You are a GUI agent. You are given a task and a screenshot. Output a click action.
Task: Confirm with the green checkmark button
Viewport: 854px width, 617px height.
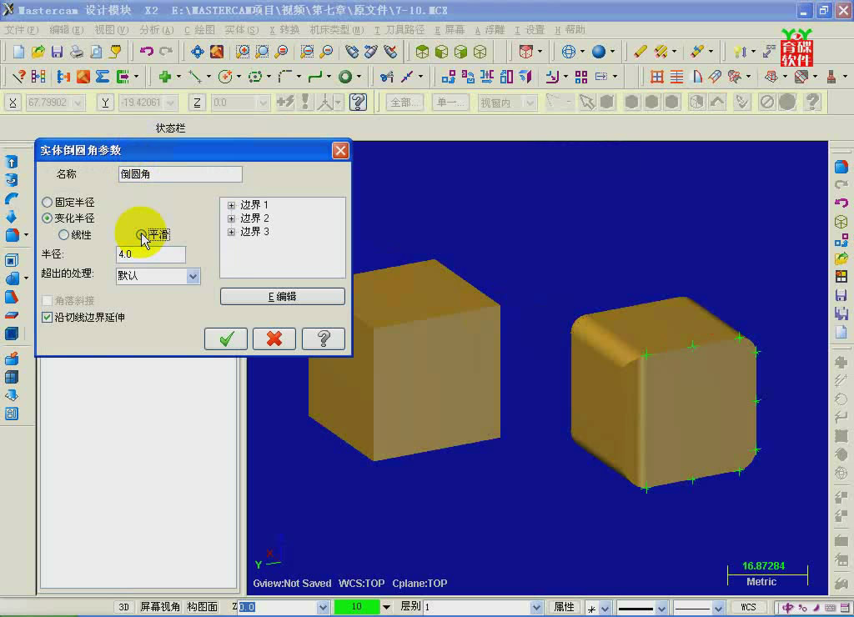[x=226, y=339]
